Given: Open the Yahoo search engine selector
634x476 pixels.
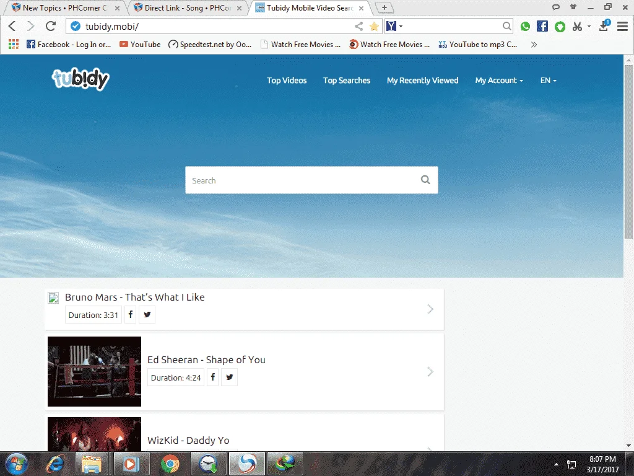Looking at the screenshot, I should pyautogui.click(x=394, y=26).
